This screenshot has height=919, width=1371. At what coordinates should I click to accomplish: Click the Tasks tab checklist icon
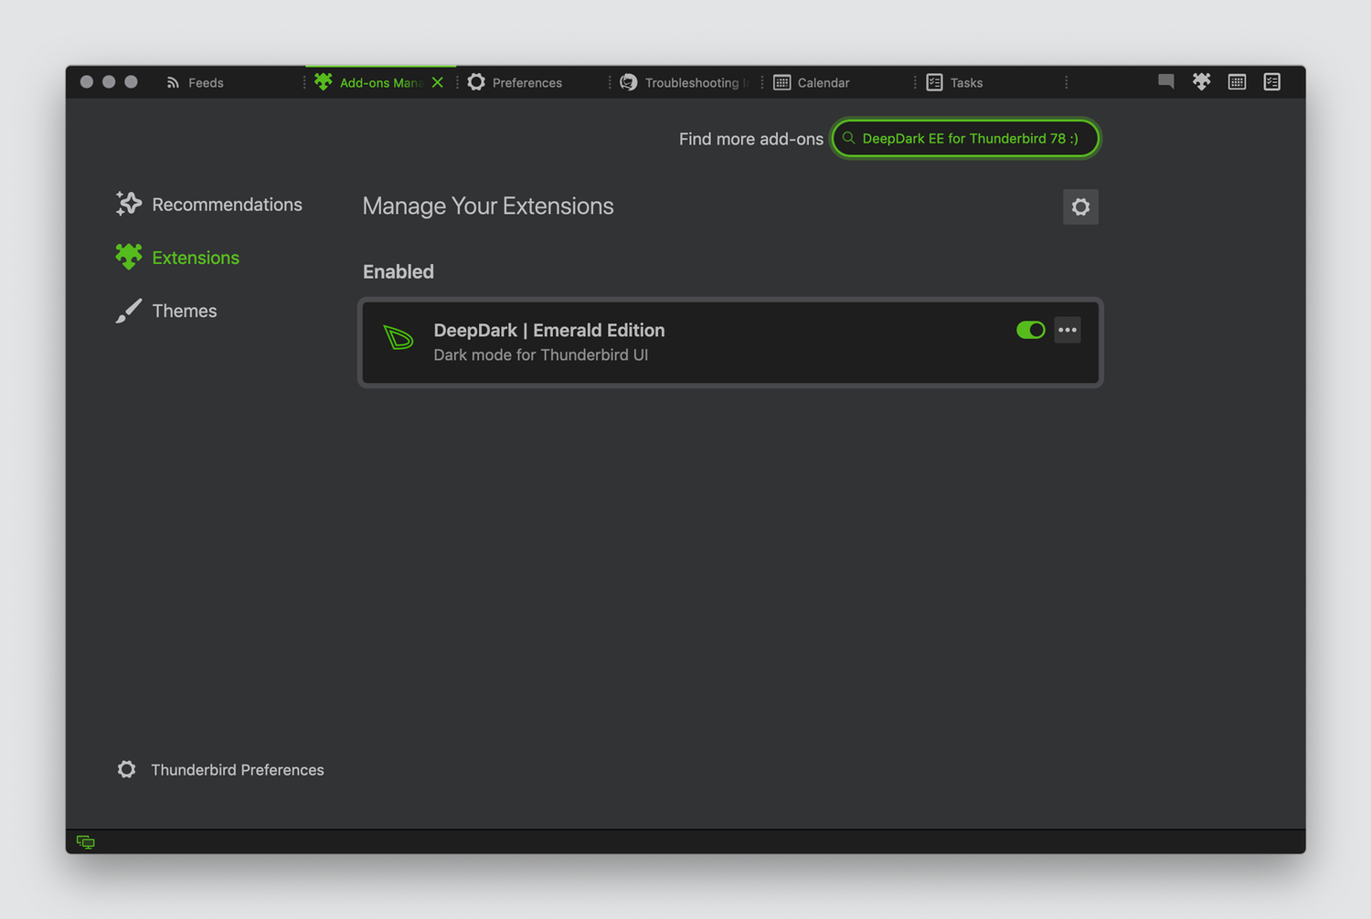click(x=934, y=82)
